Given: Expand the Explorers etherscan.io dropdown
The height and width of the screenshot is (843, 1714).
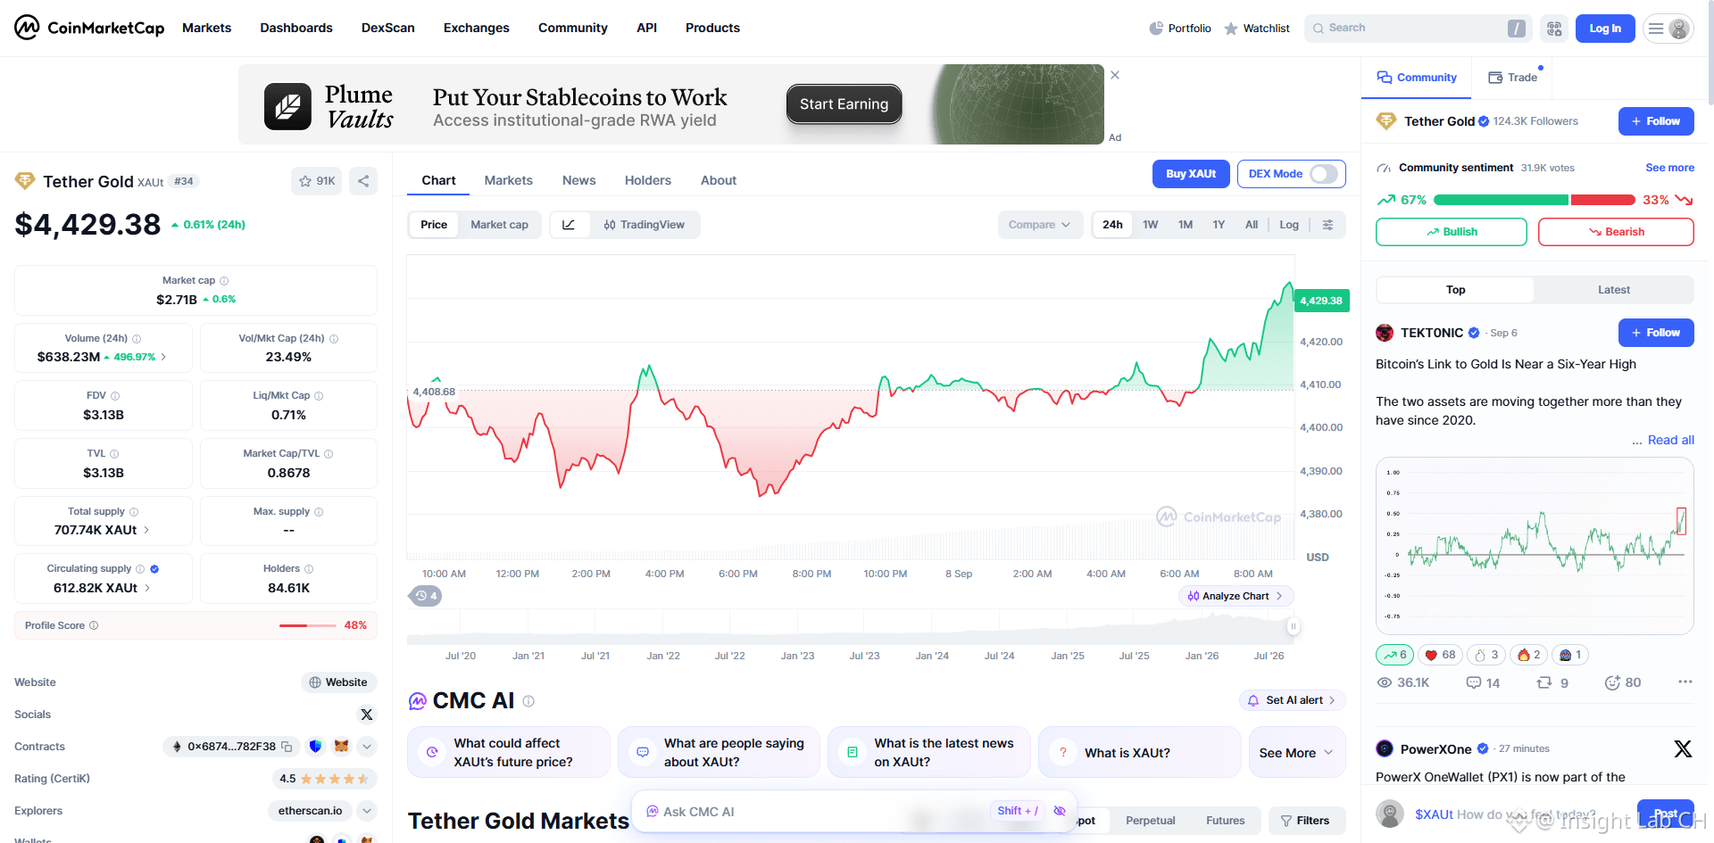Looking at the screenshot, I should click(x=367, y=811).
